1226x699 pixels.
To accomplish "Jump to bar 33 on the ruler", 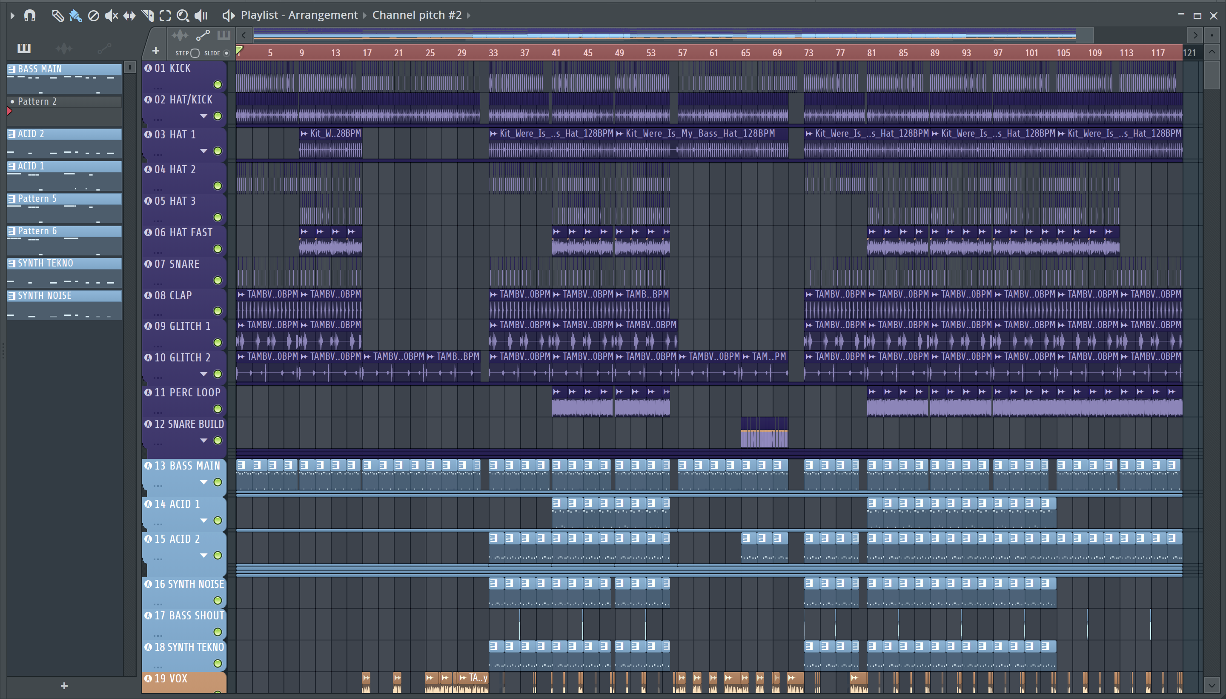I will point(493,53).
